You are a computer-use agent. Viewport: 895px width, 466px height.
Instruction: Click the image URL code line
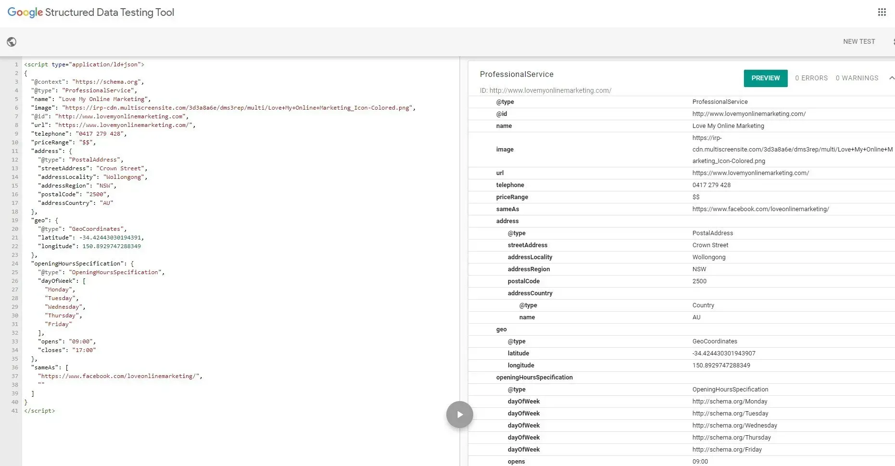[x=223, y=108]
